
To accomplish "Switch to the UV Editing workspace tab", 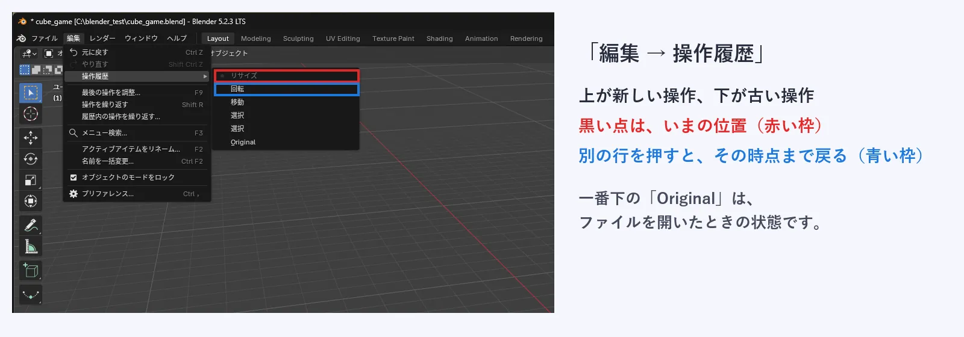I will (x=343, y=39).
